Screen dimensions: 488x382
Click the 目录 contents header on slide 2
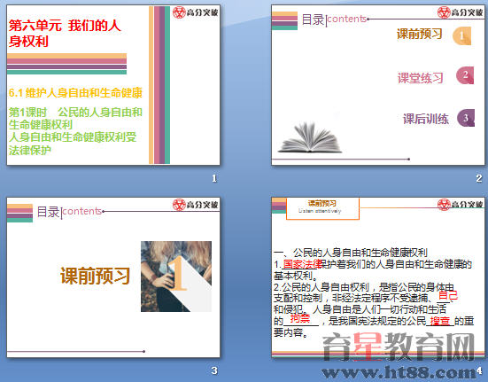(334, 19)
